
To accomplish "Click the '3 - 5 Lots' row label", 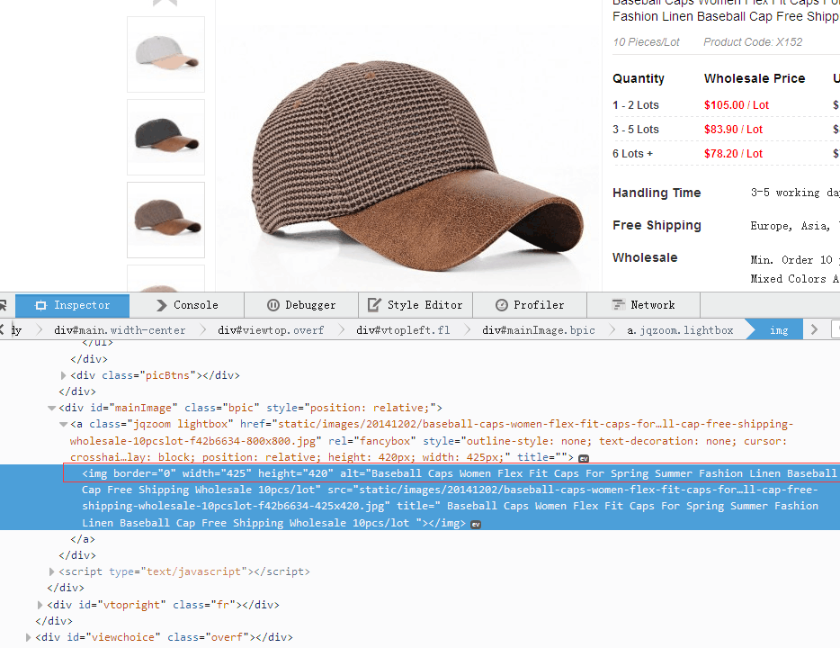I will [635, 130].
